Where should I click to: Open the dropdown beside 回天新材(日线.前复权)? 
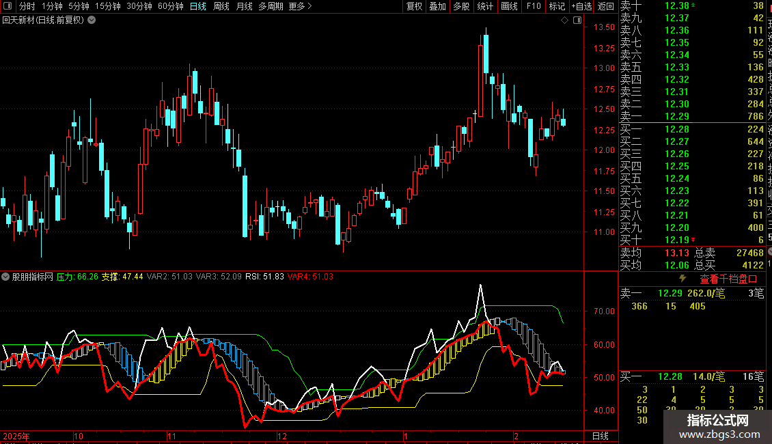(x=92, y=20)
